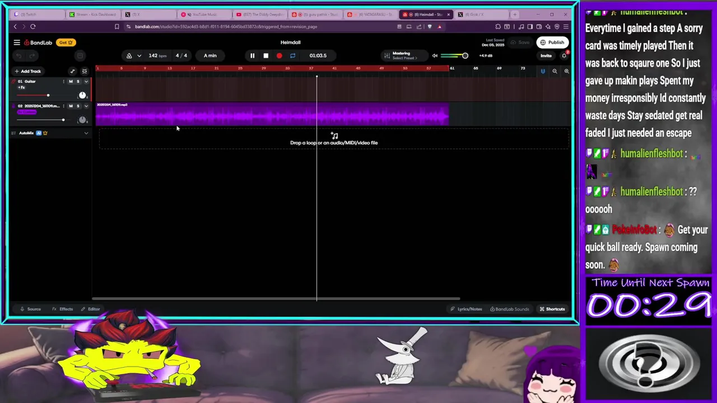Screen dimensions: 717x403
Task: Click +Fx on the Guitar track
Action: point(21,88)
